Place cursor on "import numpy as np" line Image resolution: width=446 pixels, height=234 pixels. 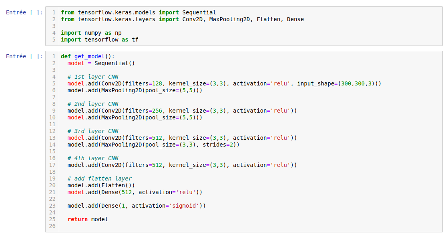91,33
